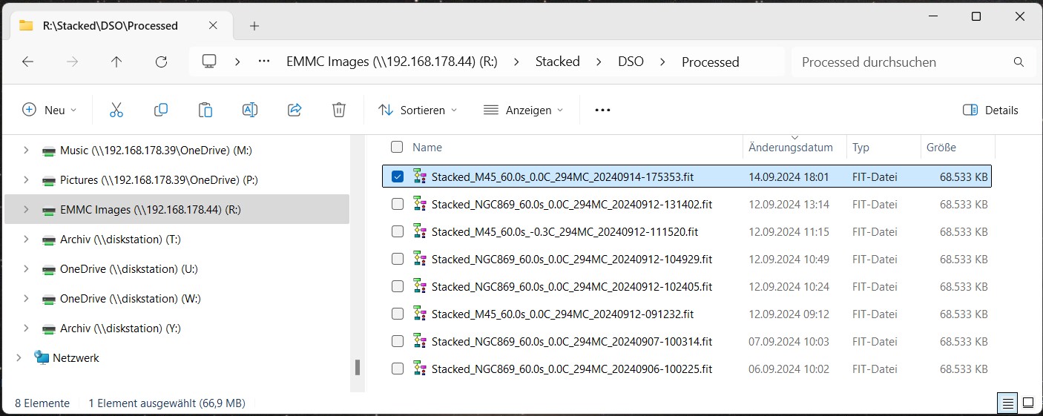Click the Delete trash can icon
The image size is (1043, 416).
tap(339, 110)
